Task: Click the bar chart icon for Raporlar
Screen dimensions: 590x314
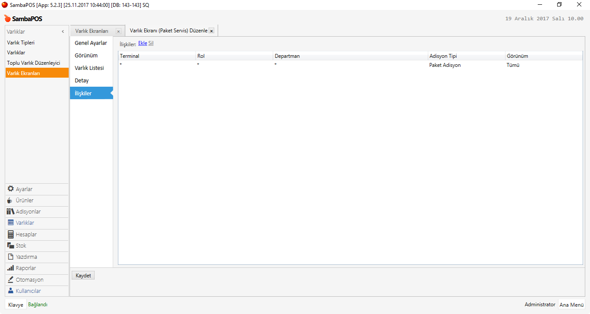Action: click(x=11, y=268)
